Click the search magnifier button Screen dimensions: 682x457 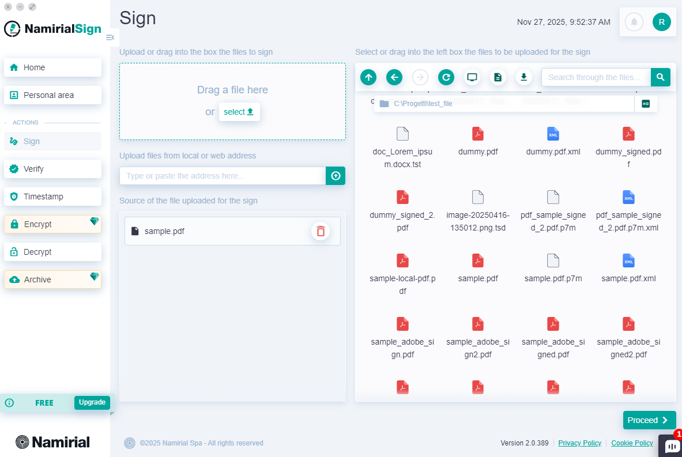[x=661, y=77]
